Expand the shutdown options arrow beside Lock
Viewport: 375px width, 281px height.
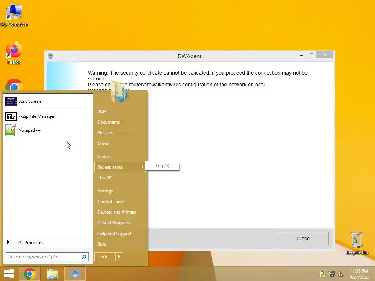pyautogui.click(x=119, y=257)
